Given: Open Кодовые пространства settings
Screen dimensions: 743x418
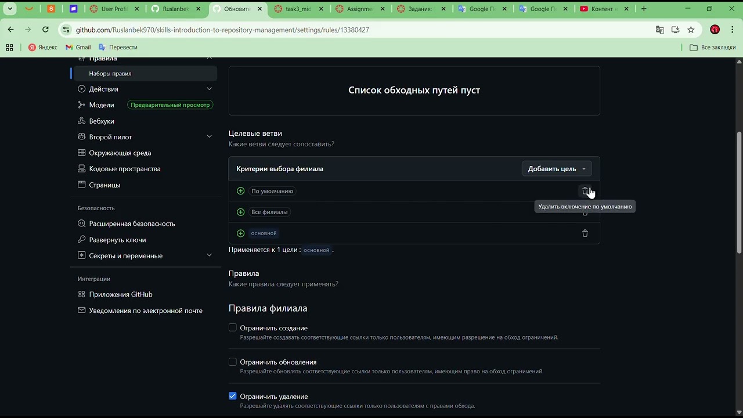Looking at the screenshot, I should click(x=125, y=169).
